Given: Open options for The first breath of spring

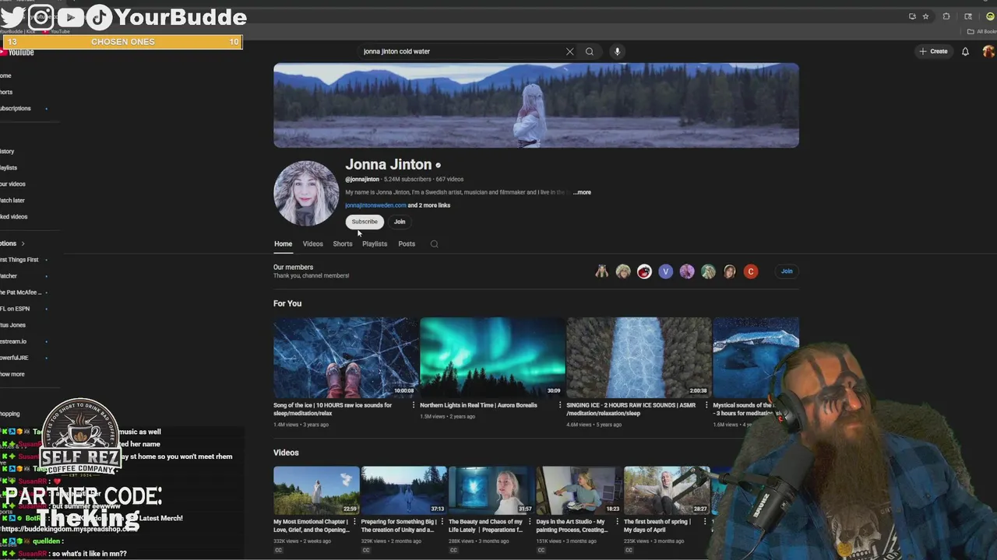Looking at the screenshot, I should pos(704,522).
